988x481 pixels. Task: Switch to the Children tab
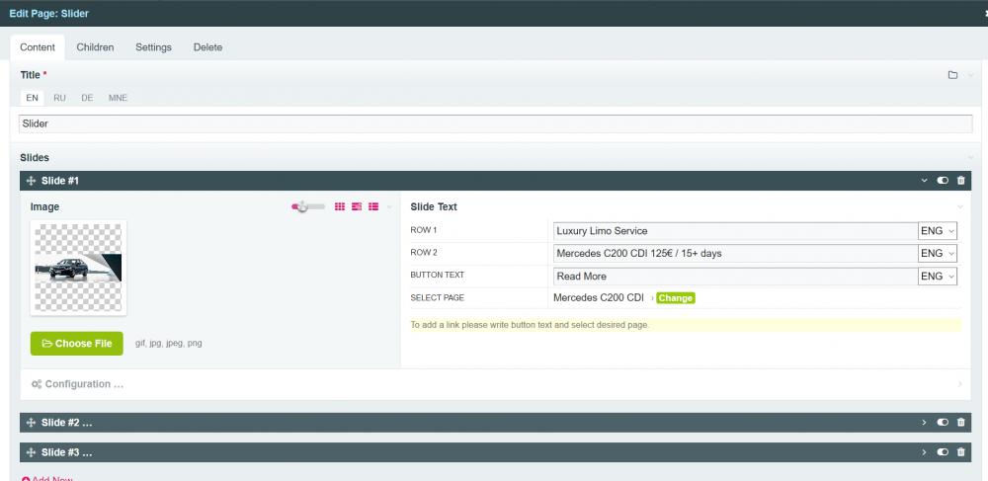point(95,47)
